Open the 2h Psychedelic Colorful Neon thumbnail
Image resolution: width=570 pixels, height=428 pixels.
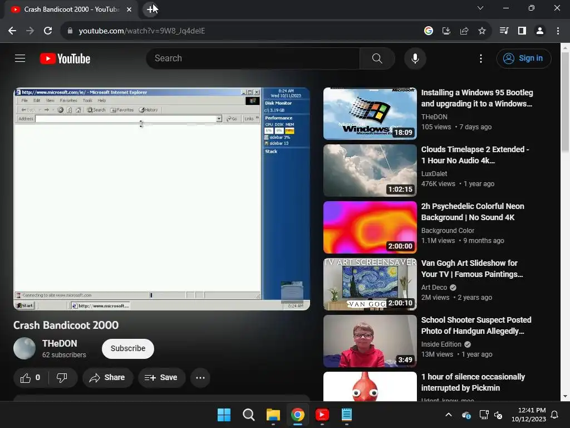[x=370, y=227]
